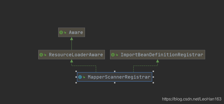
Task: Click the text label "MapperScannerRegistrar"
Action: (119, 77)
